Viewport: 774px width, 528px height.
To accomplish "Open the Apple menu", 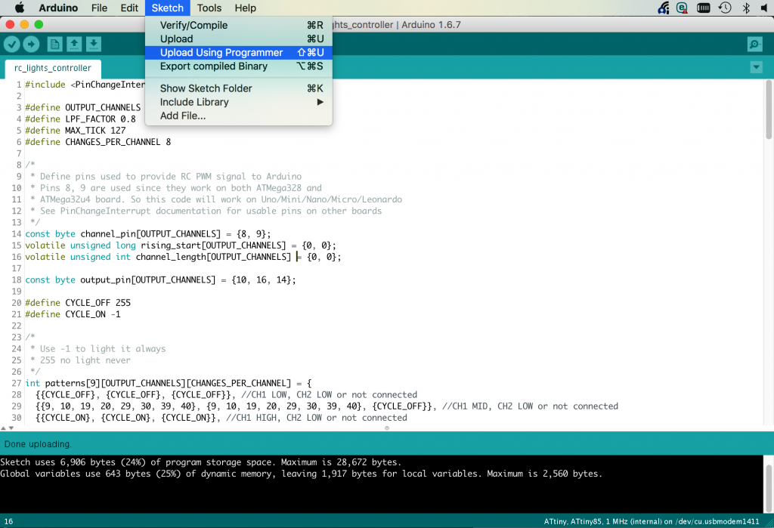I will point(20,8).
